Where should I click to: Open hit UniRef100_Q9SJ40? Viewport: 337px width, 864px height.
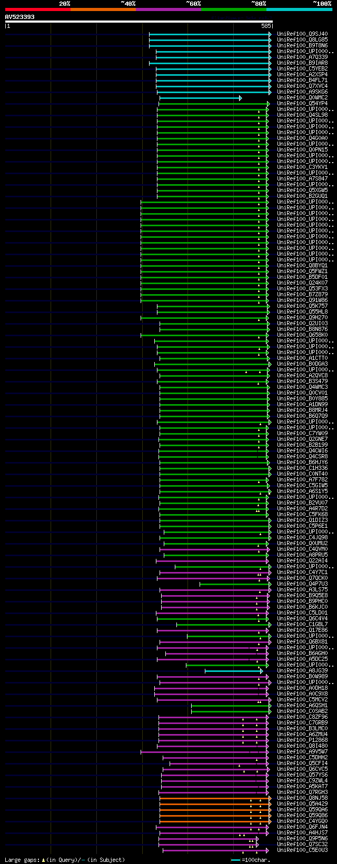(x=302, y=34)
